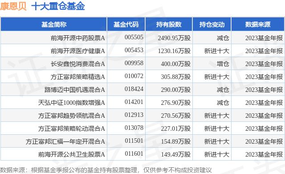Click 增仓 in the 长安鑫悦消费混合A row
Viewport: 285px width, 174px height.
223,64
